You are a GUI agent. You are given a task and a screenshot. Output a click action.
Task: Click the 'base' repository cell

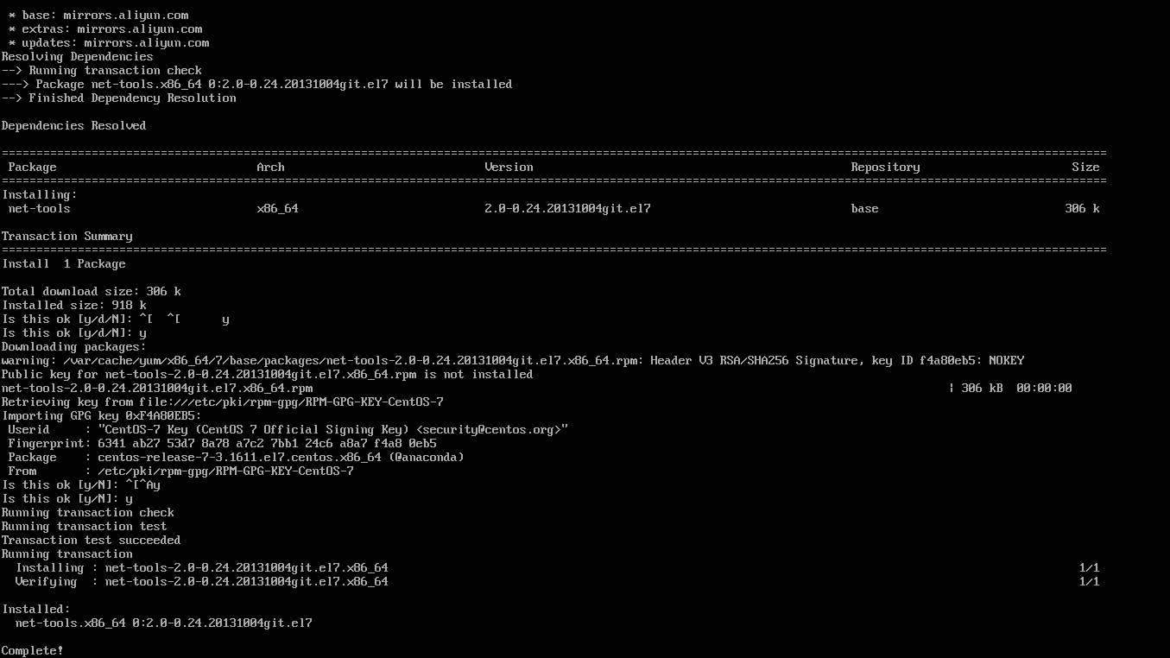click(865, 208)
